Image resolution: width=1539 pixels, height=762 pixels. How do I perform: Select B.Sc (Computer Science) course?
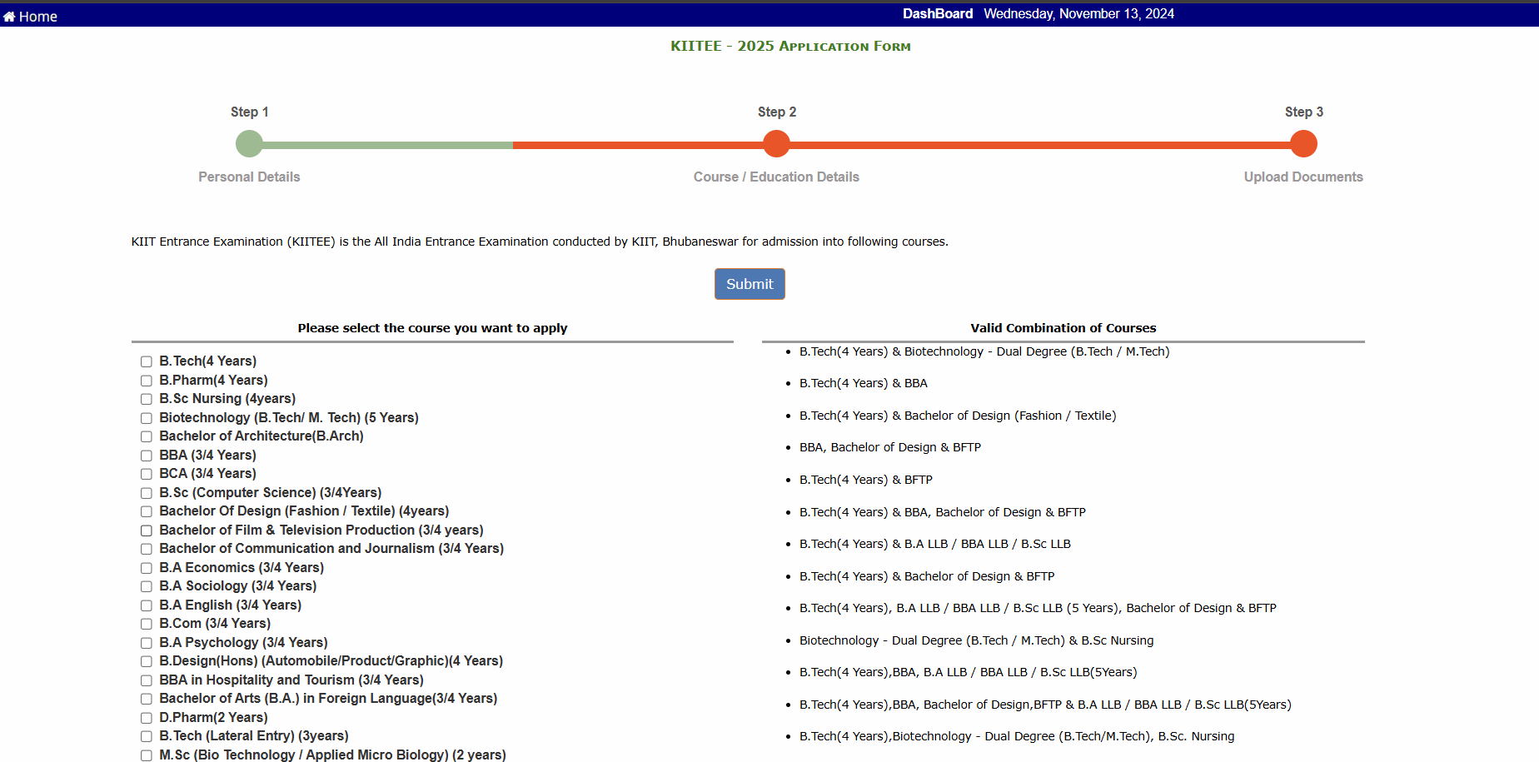click(x=147, y=493)
